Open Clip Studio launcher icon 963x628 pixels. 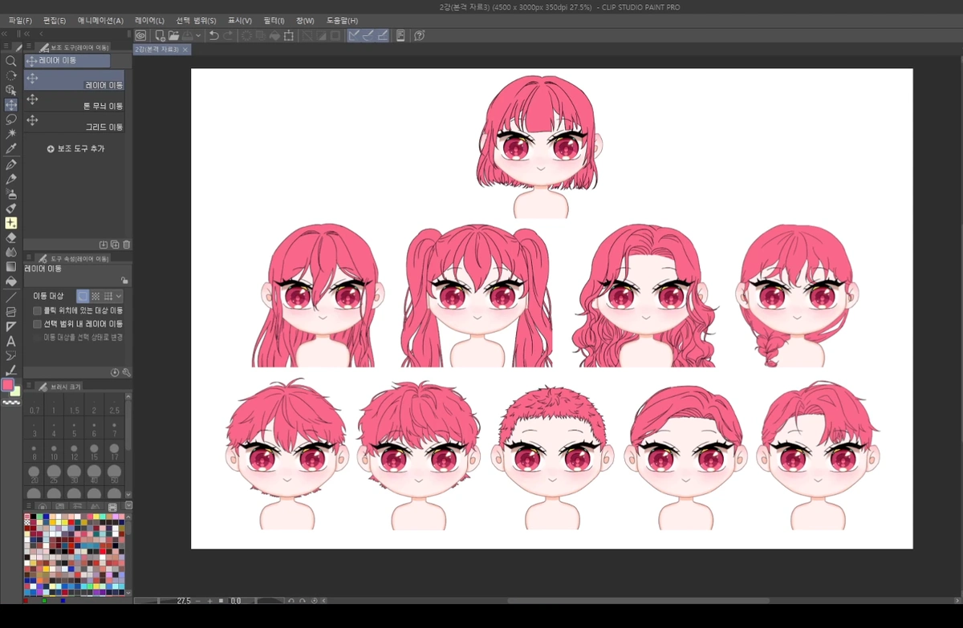pos(140,35)
